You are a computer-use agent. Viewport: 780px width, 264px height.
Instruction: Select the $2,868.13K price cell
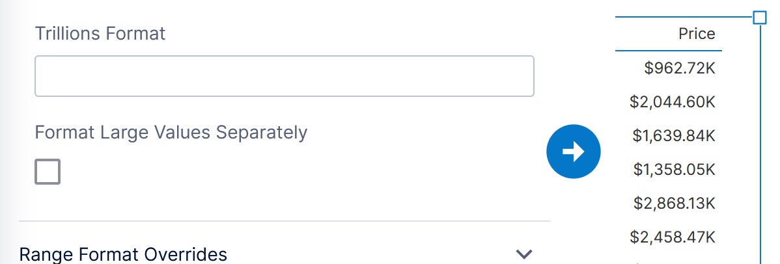click(x=675, y=203)
